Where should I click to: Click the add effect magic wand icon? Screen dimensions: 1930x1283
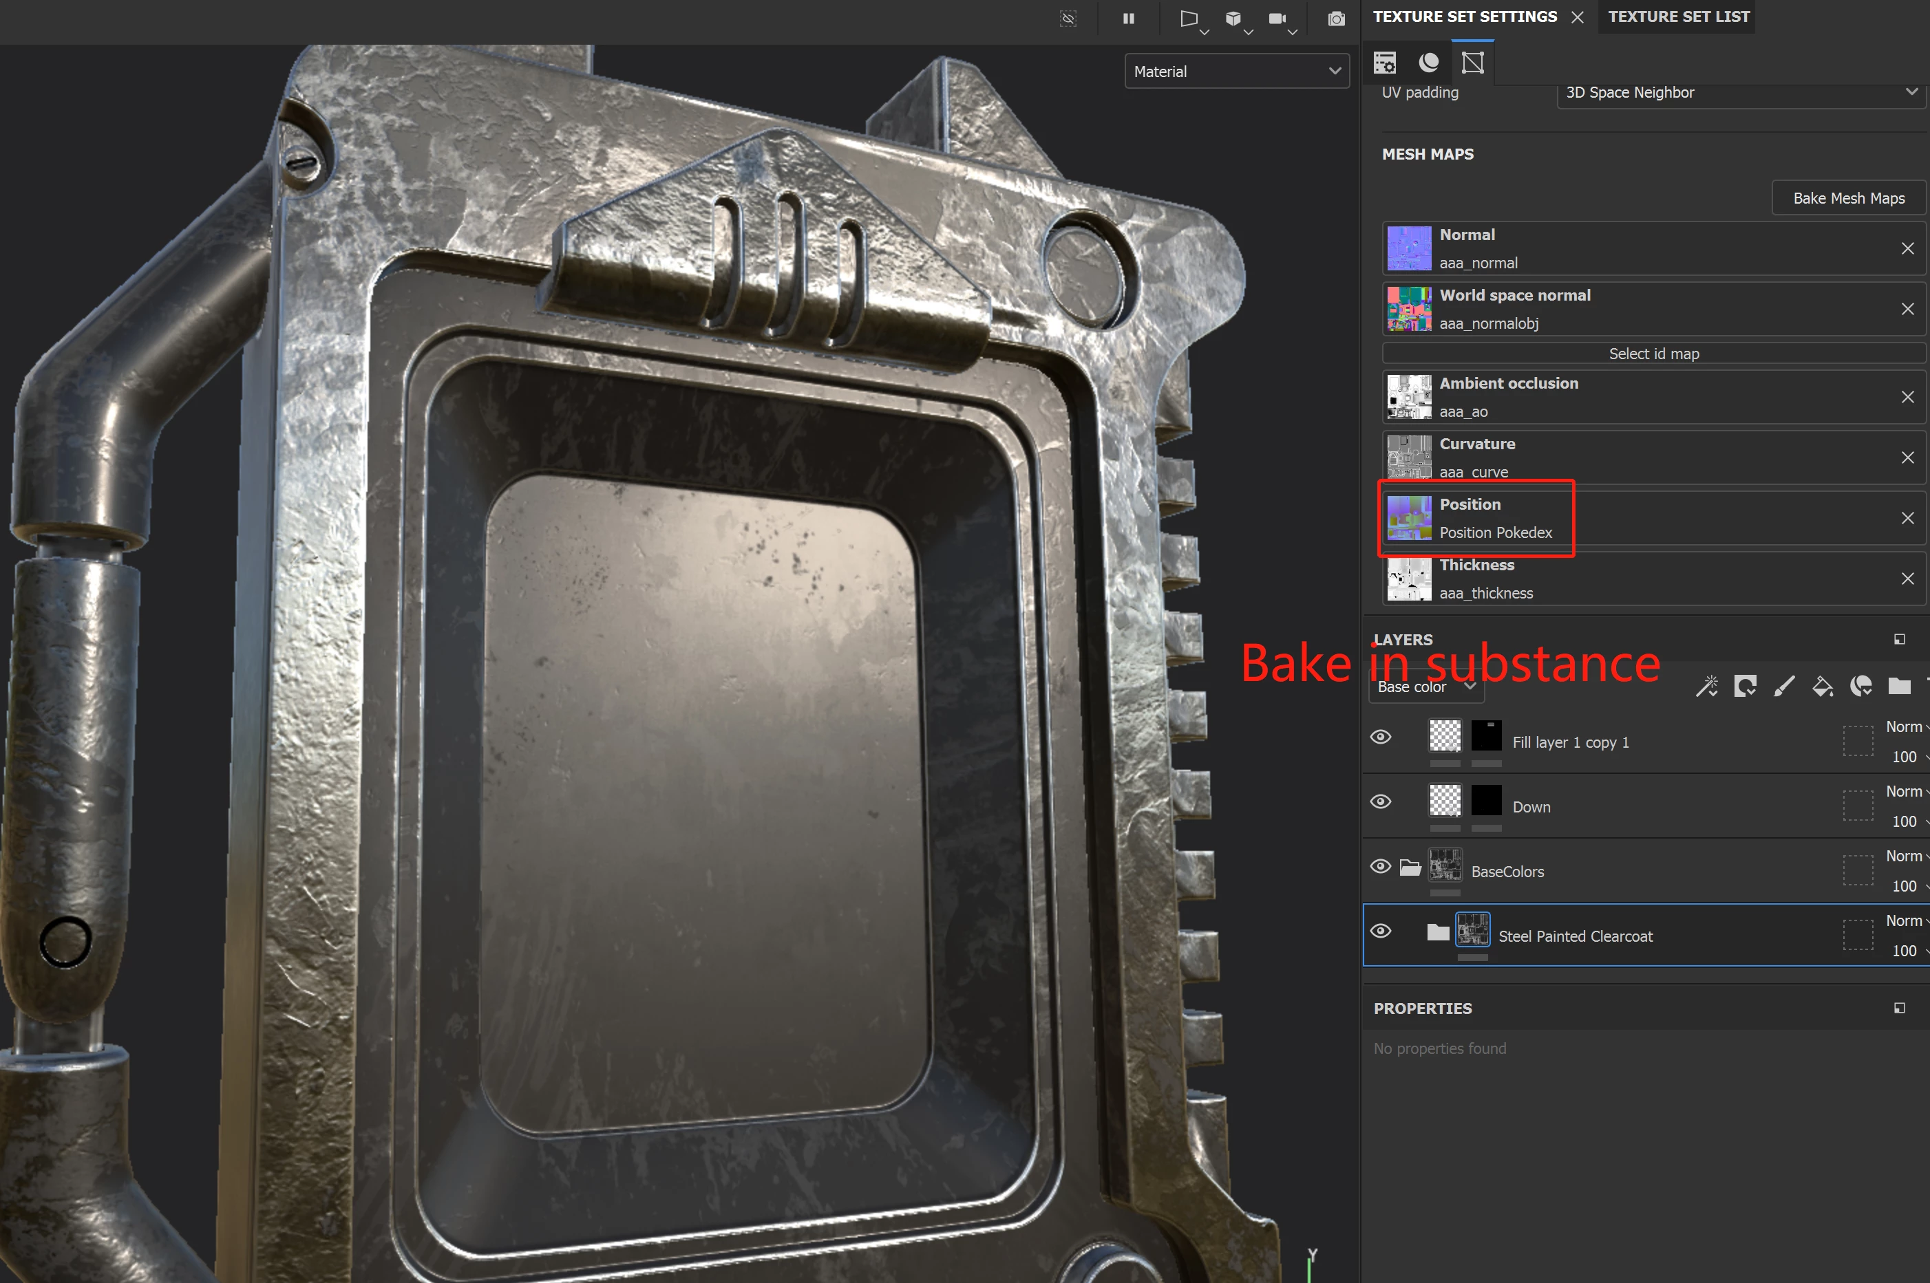(x=1706, y=686)
